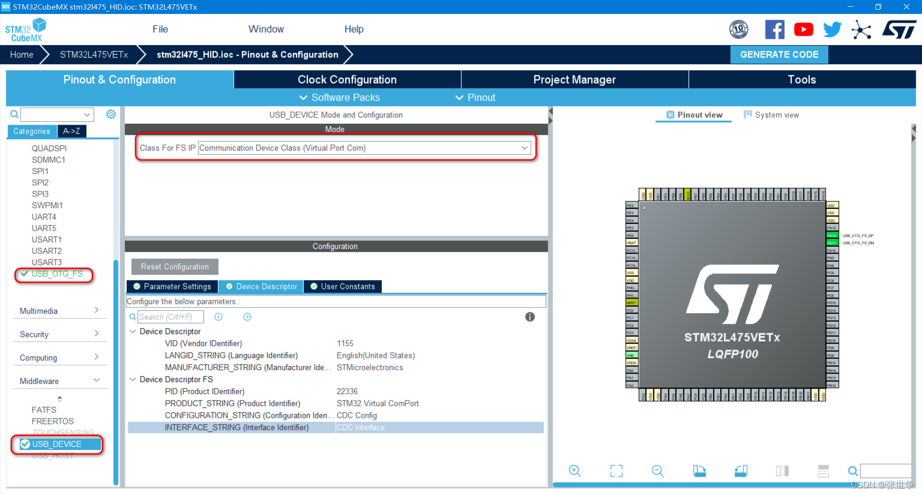Viewport: 922px width, 494px height.
Task: Open the Class For FS IP dropdown
Action: pos(365,148)
